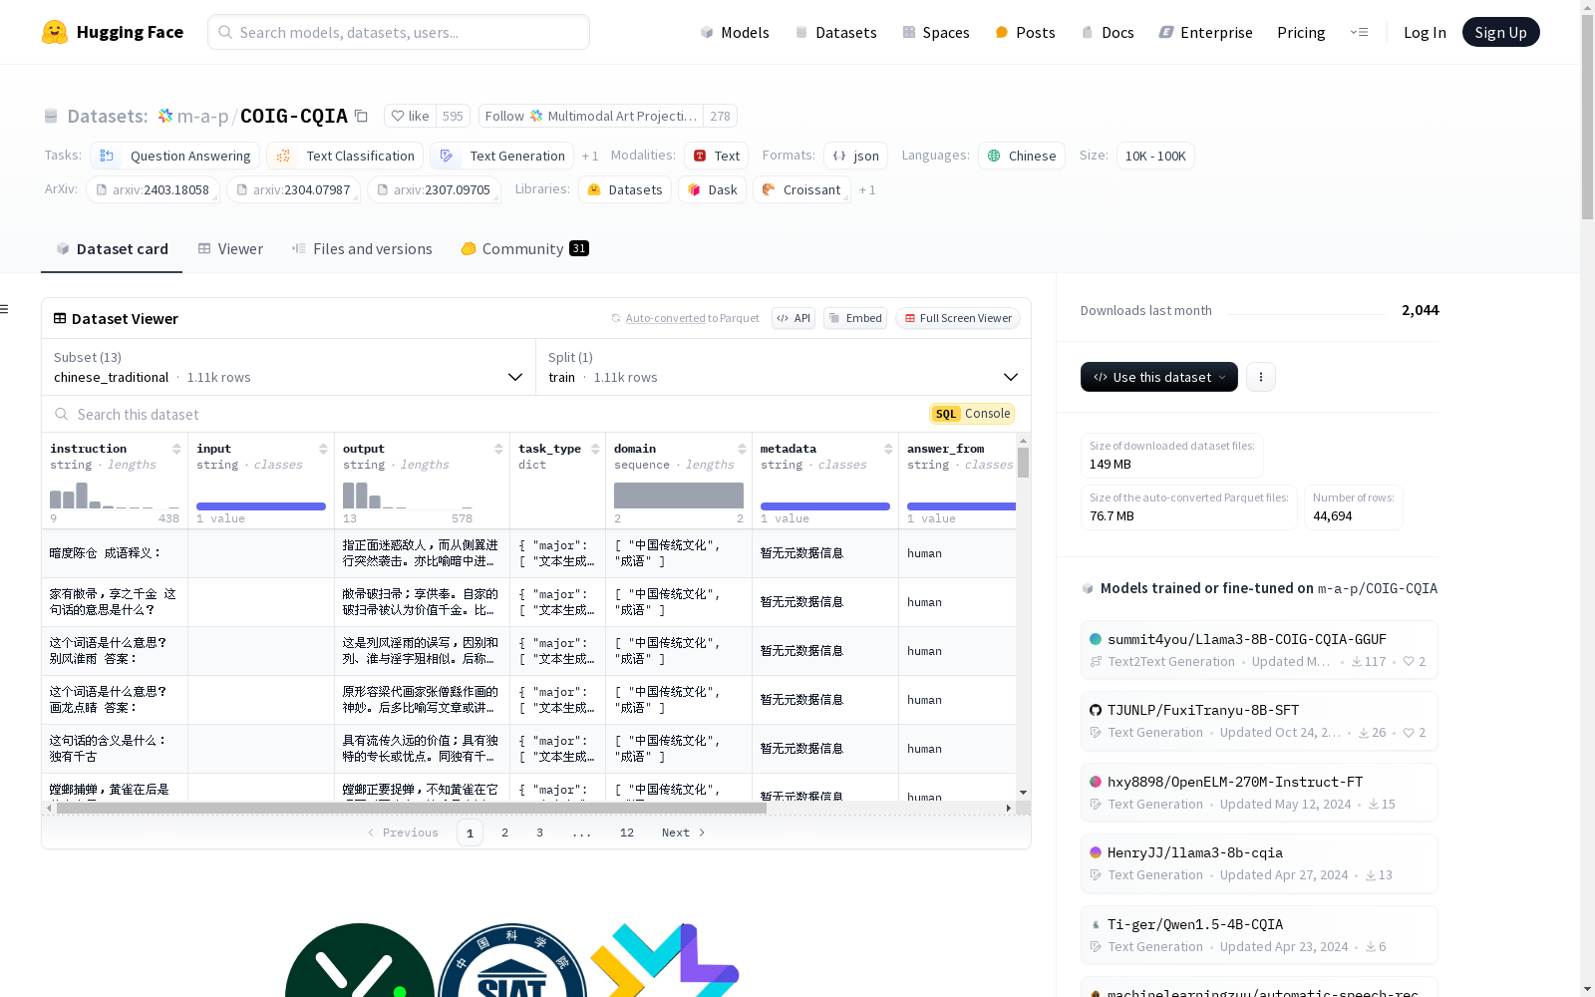
Task: Open the Spaces page
Action: (936, 32)
